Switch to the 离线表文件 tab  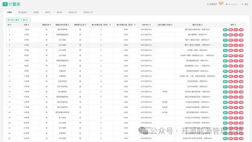tap(72, 13)
